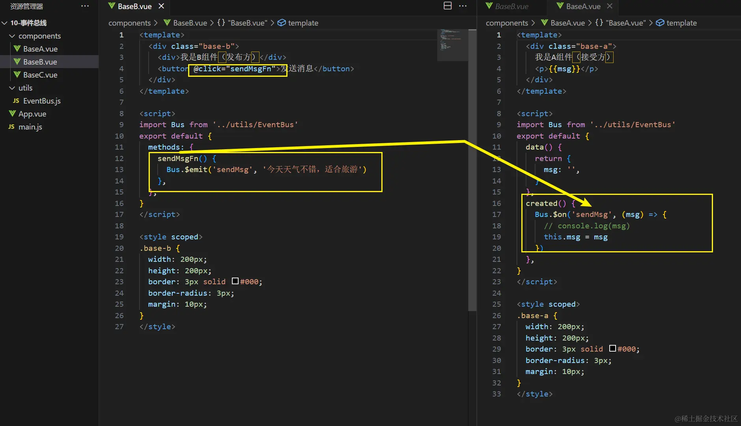The width and height of the screenshot is (741, 426).
Task: Click '// console.log(msg)' comment line
Action: [587, 226]
